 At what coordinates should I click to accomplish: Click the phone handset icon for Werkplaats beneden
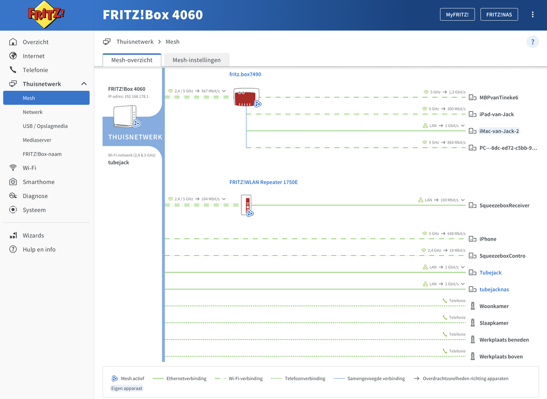point(473,340)
